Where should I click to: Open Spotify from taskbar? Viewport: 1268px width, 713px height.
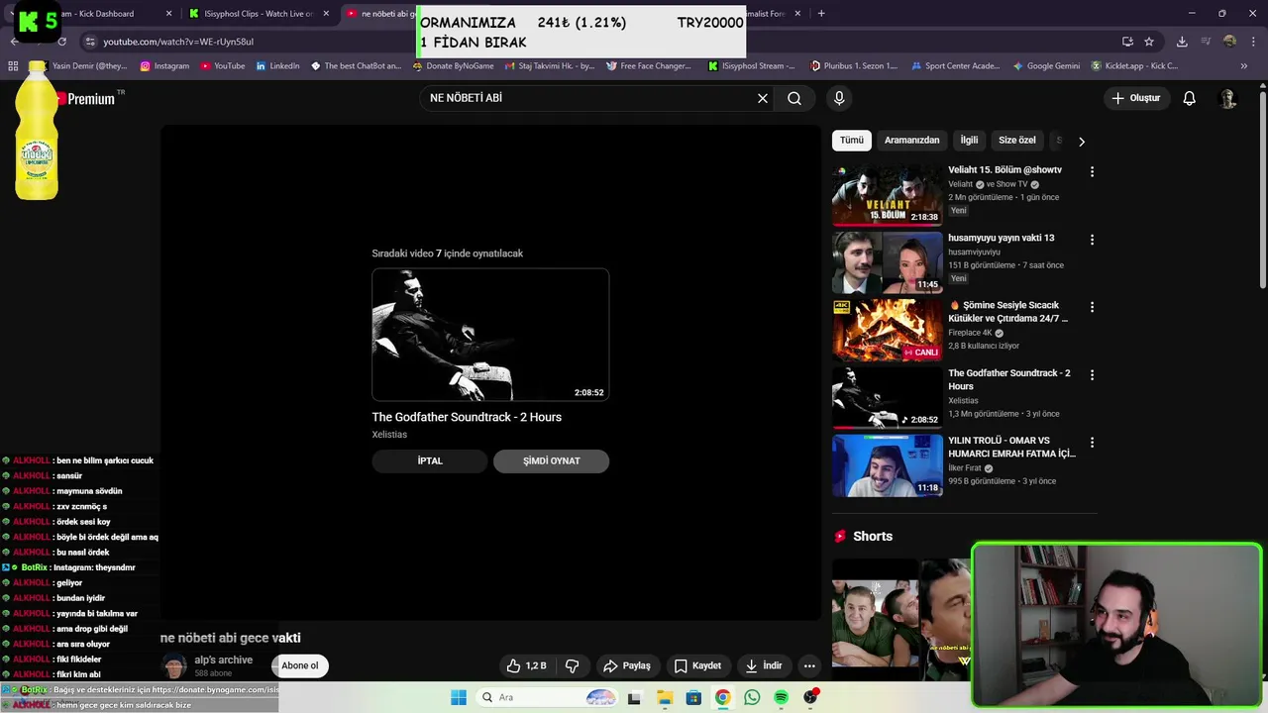click(x=781, y=697)
